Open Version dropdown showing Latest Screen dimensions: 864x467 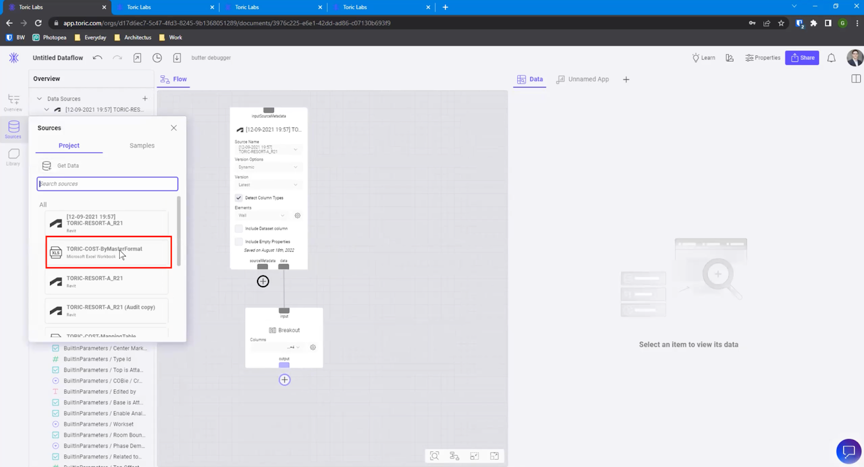click(x=268, y=185)
